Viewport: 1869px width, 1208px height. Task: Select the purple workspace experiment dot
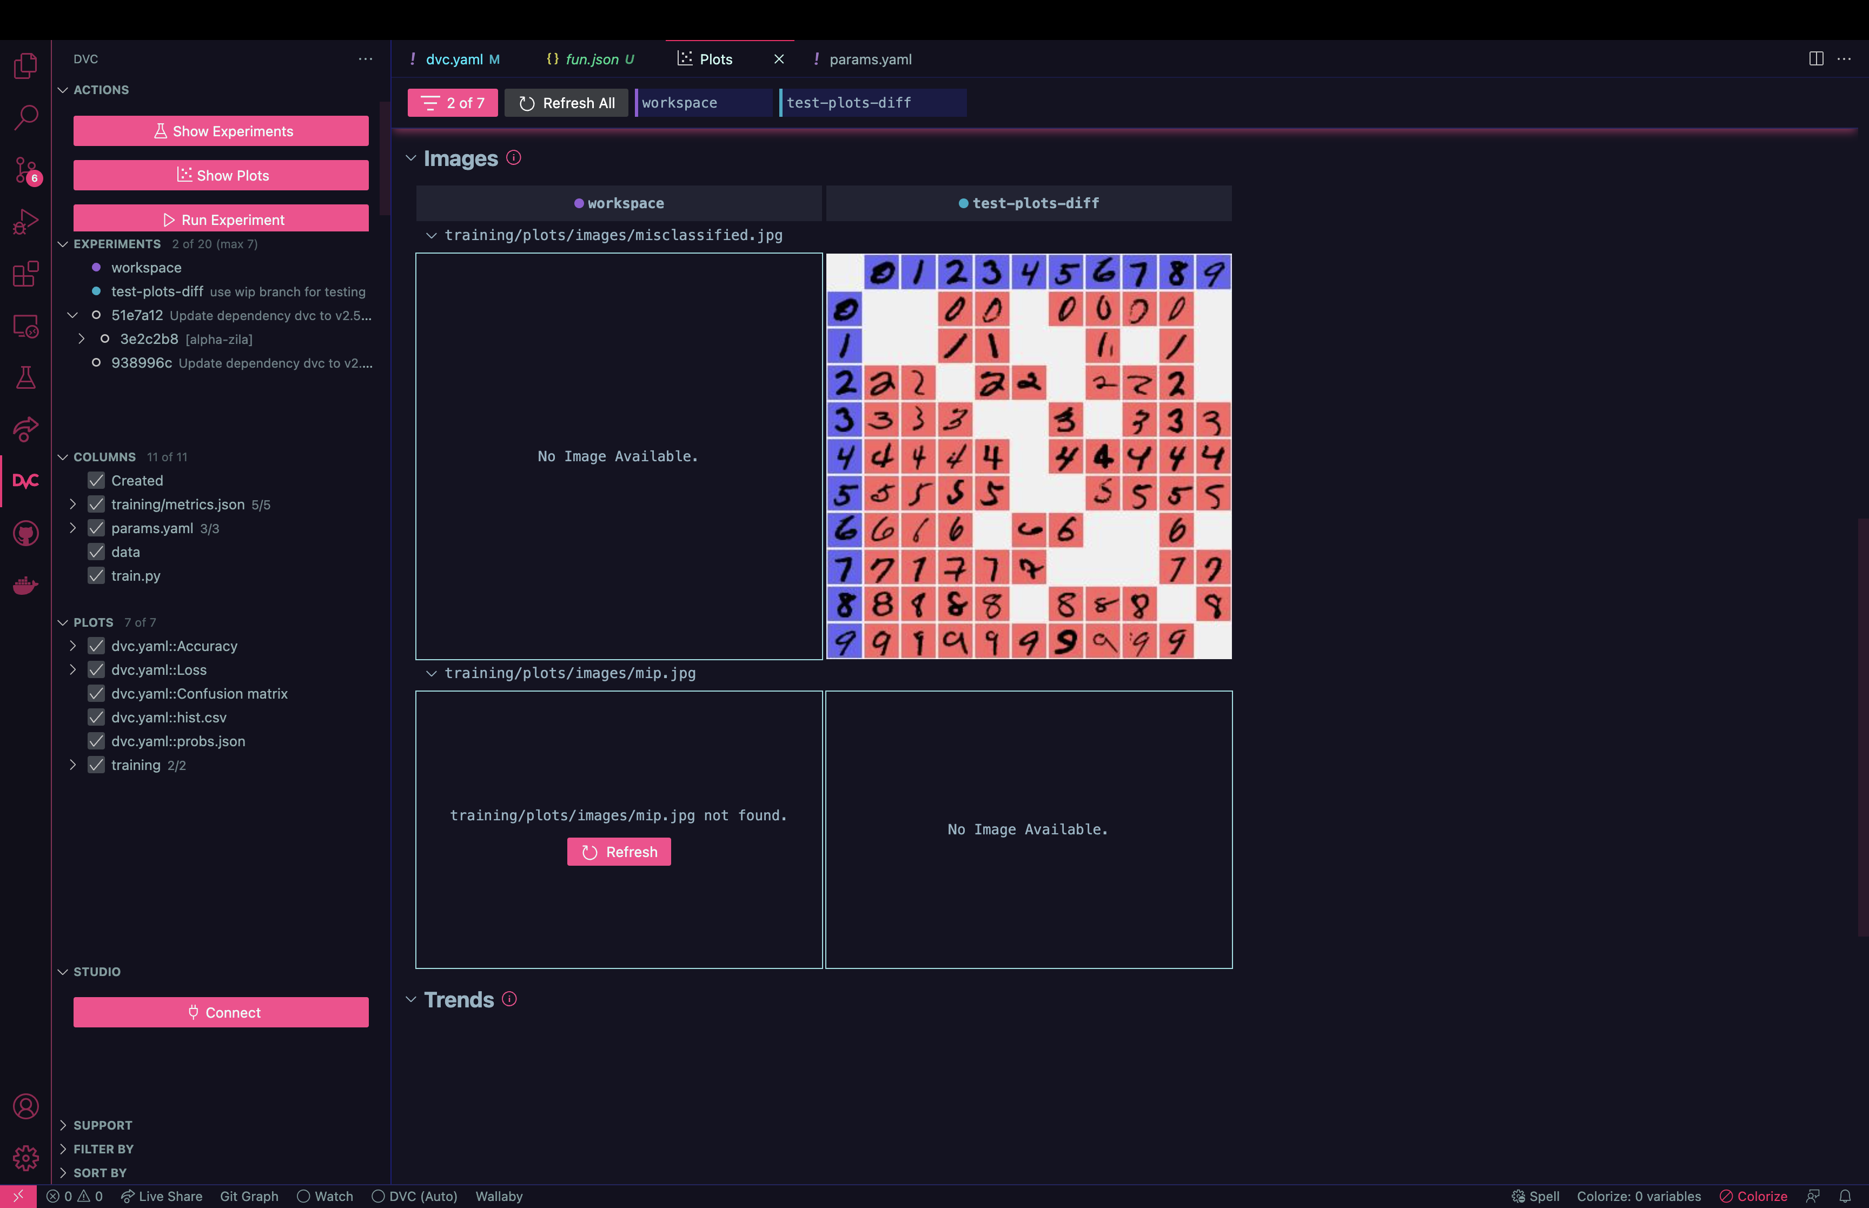pyautogui.click(x=96, y=268)
